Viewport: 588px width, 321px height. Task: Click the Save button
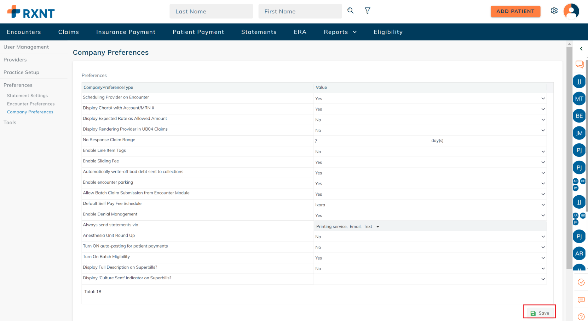point(540,313)
